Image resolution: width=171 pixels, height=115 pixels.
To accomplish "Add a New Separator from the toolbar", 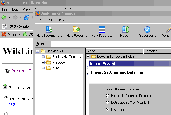I will pos(102,30).
